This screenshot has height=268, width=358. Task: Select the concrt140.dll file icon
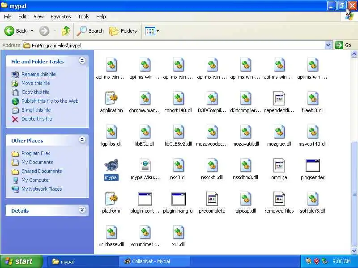click(178, 98)
